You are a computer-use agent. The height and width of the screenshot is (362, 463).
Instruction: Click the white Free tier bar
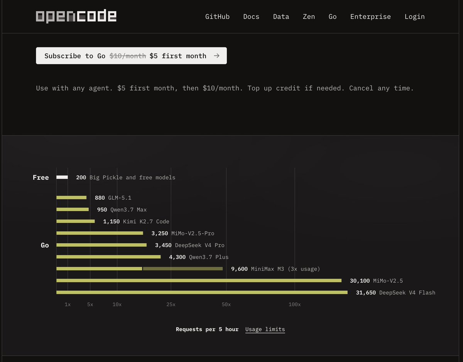(x=62, y=177)
